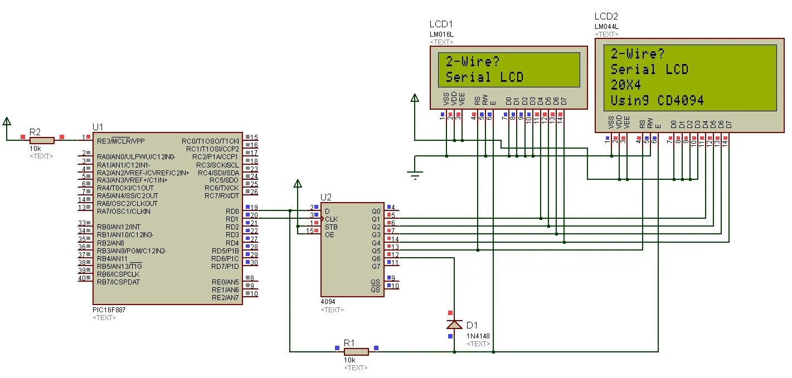Click the LCD1 reference label
Screen dimensions: 792x378
pyautogui.click(x=441, y=24)
